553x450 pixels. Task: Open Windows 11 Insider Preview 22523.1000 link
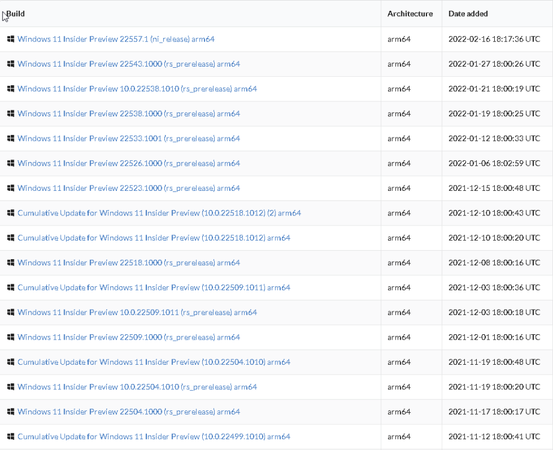(129, 188)
